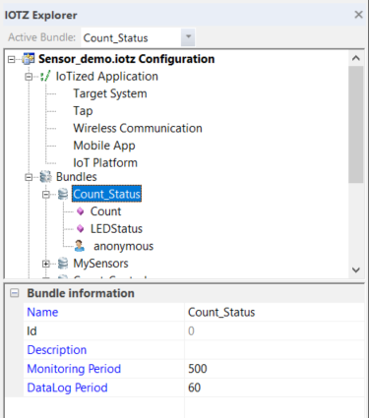Collapse the IoTized Application node
Viewport: 369px width, 418px height.
29,77
